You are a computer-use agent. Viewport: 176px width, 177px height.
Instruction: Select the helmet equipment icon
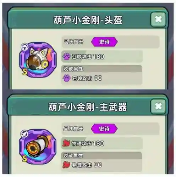point(38,60)
